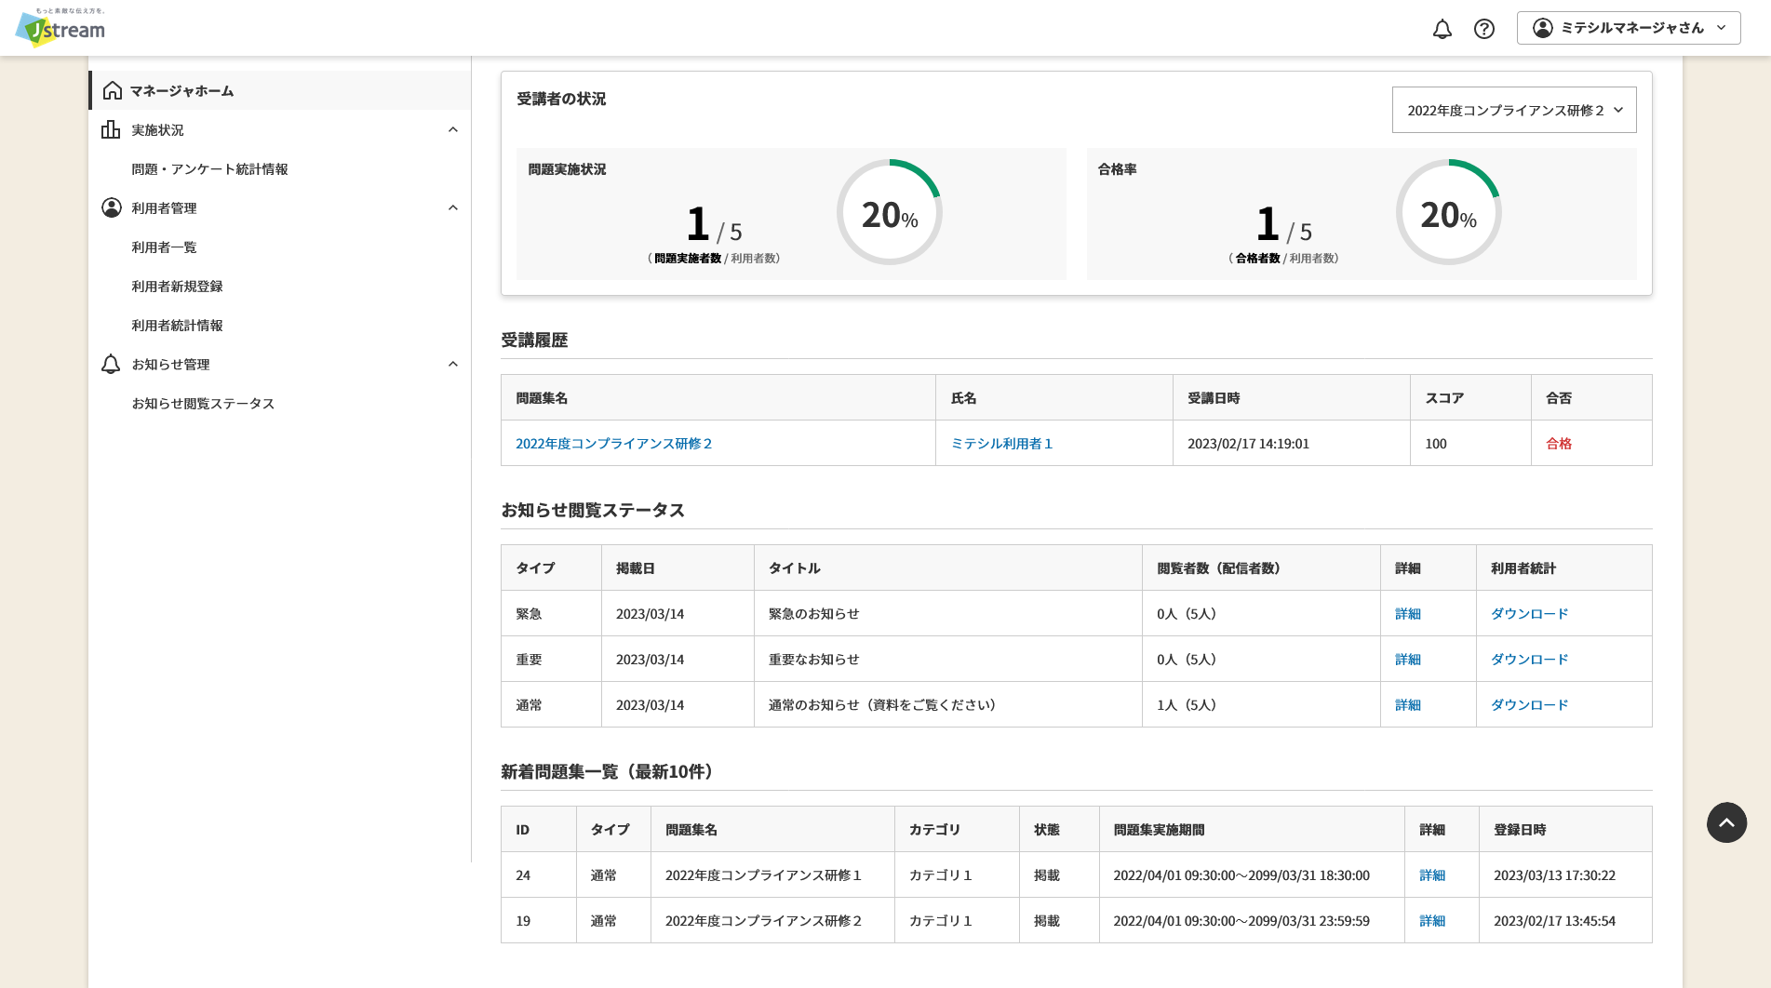The image size is (1771, 988).
Task: Open 詳細 for 緊急のお知らせ row
Action: pos(1408,614)
